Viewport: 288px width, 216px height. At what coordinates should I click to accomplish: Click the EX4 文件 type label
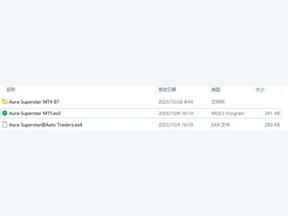tap(220, 125)
